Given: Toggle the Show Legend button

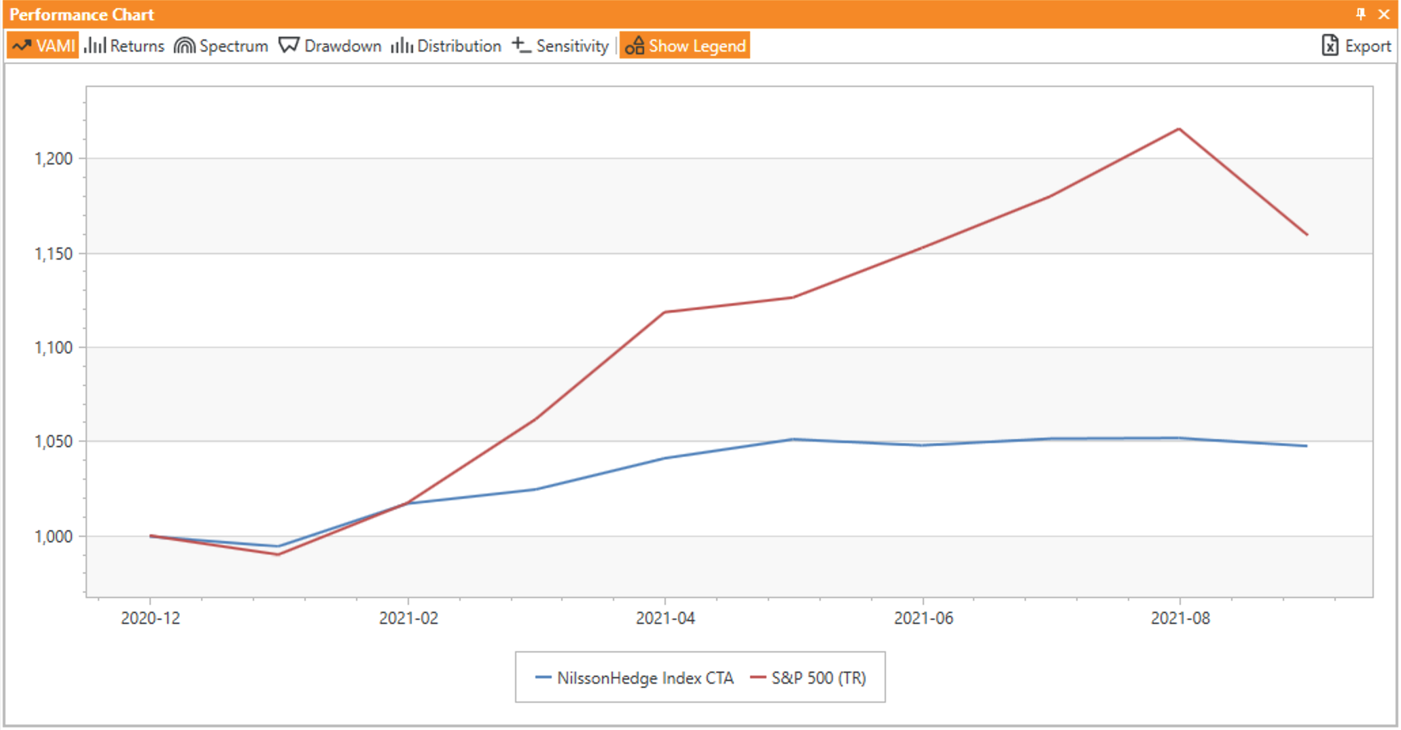Looking at the screenshot, I should pos(685,46).
